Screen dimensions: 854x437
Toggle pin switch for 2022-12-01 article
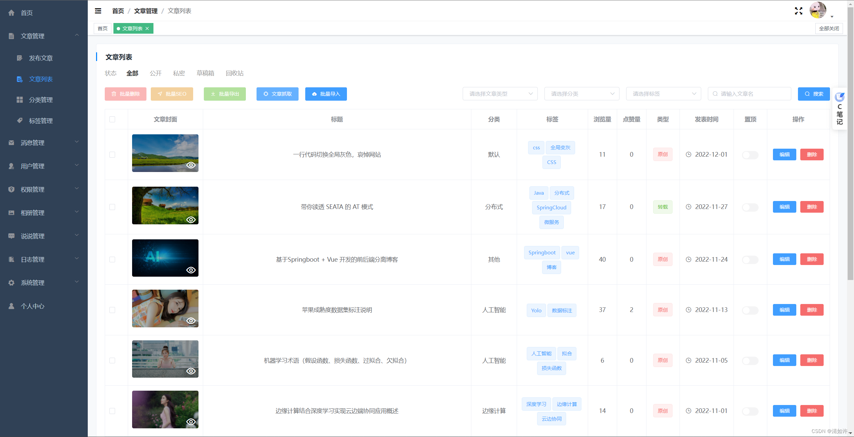[x=750, y=155]
